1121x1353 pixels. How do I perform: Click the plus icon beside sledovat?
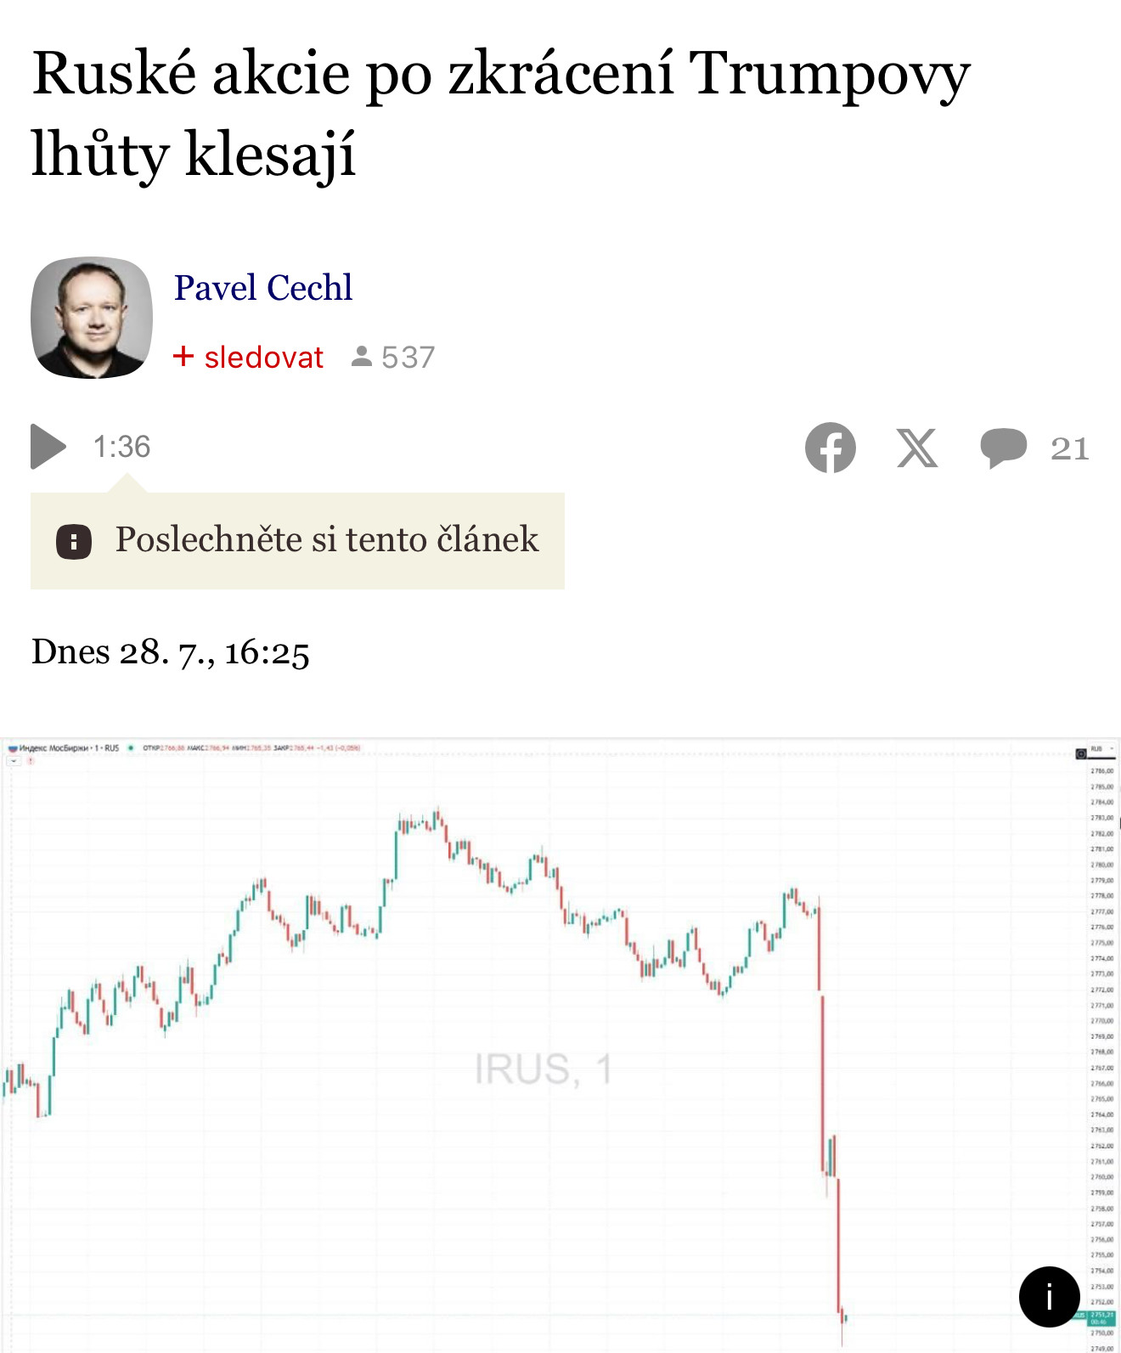(x=183, y=357)
